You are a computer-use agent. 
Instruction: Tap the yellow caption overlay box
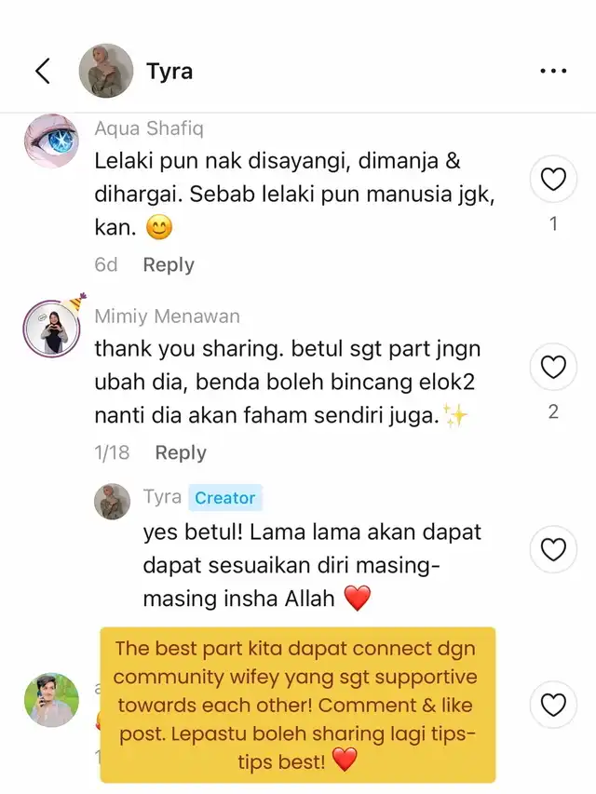point(297,705)
